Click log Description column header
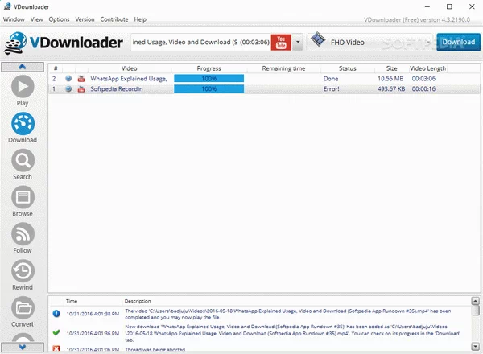Screen dimensions: 483x354 [x=138, y=301]
